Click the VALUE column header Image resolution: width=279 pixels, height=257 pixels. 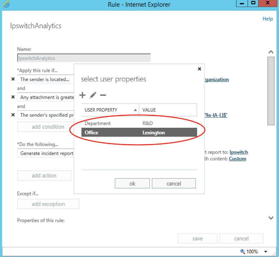168,110
